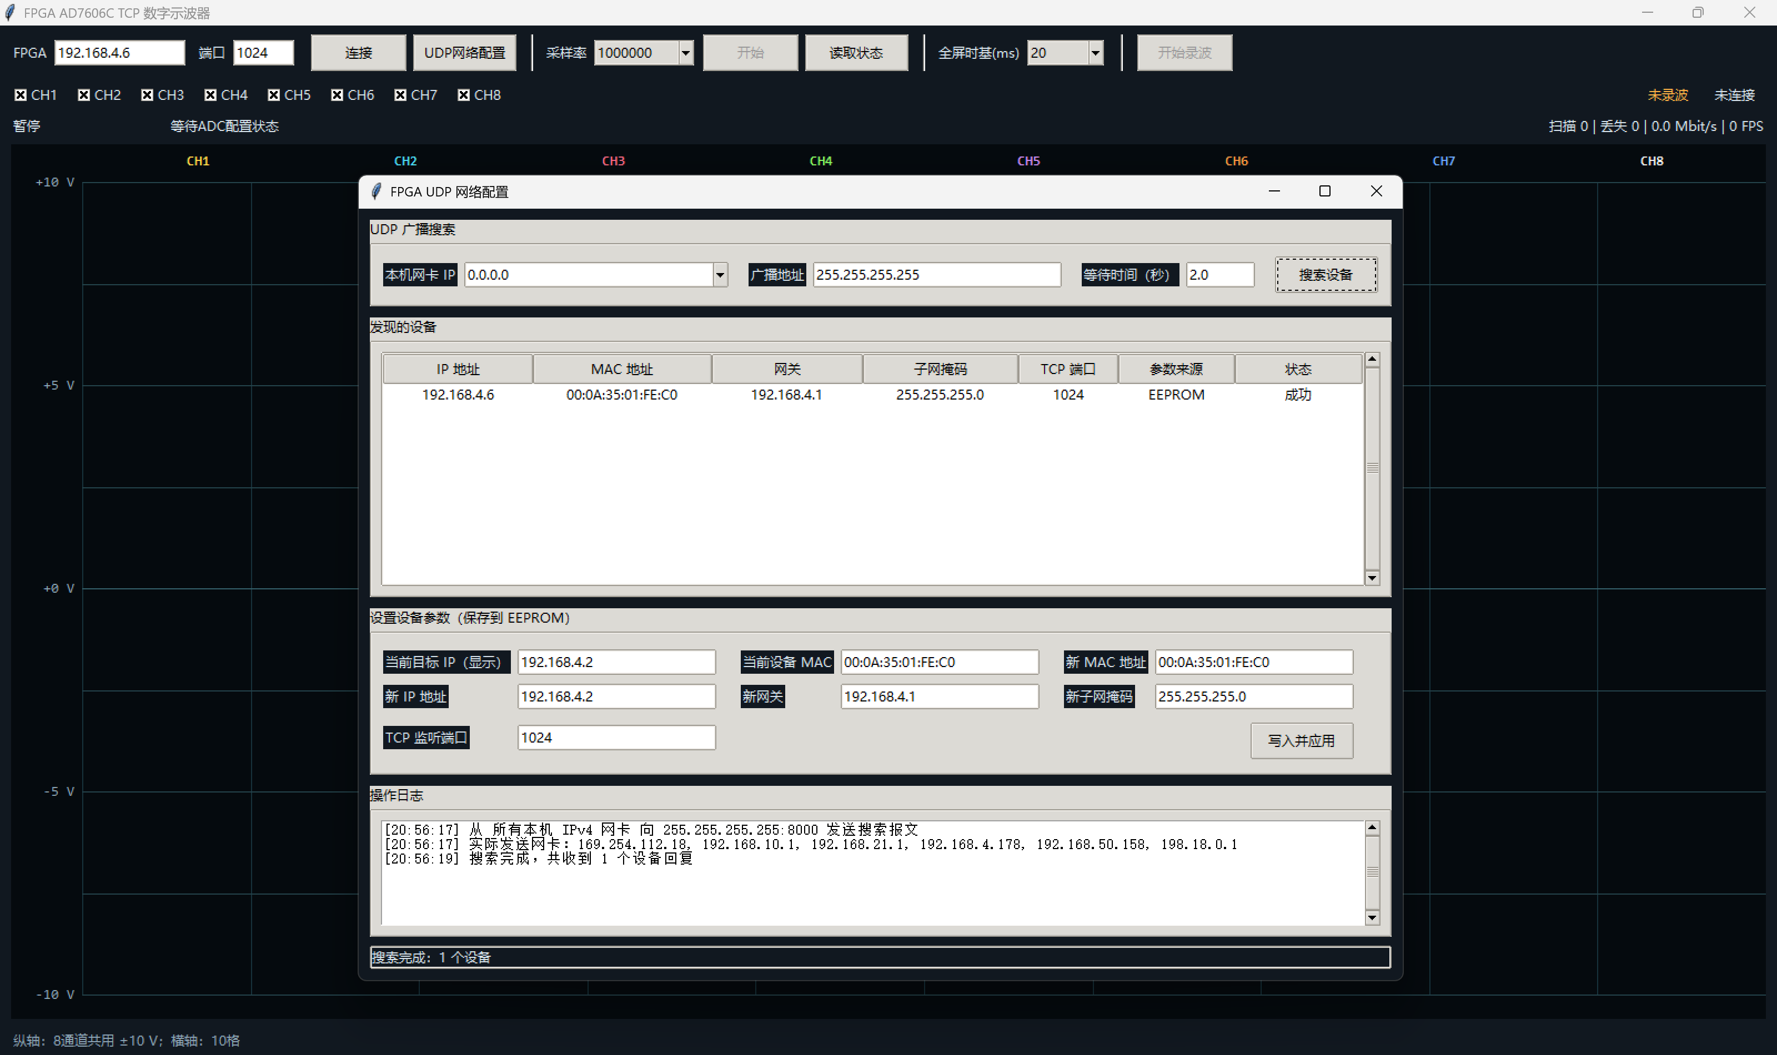1777x1055 pixels.
Task: Click operation log scrollbar up arrow
Action: pos(1372,828)
